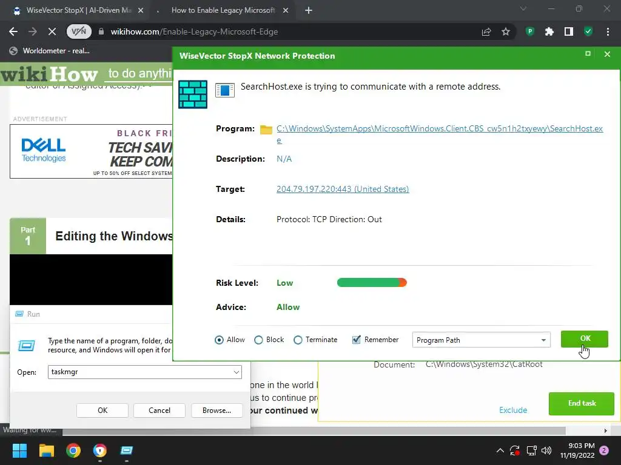The height and width of the screenshot is (465, 621).
Task: Switch to WiseVector StopX tab
Action: (78, 11)
